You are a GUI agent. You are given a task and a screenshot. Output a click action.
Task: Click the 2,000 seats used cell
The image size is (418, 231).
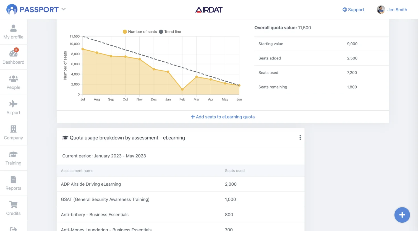(231, 184)
